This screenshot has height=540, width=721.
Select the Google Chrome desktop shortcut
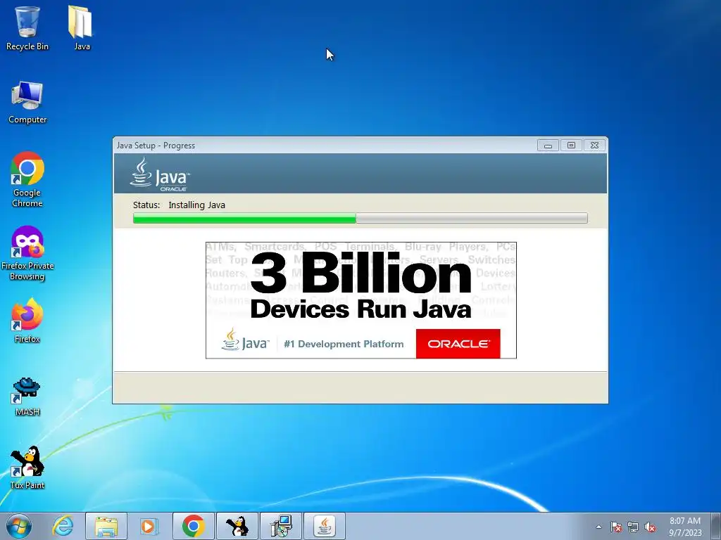pos(27,179)
